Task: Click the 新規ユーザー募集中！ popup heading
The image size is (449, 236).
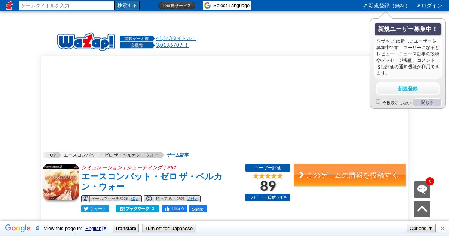Action: click(x=408, y=29)
